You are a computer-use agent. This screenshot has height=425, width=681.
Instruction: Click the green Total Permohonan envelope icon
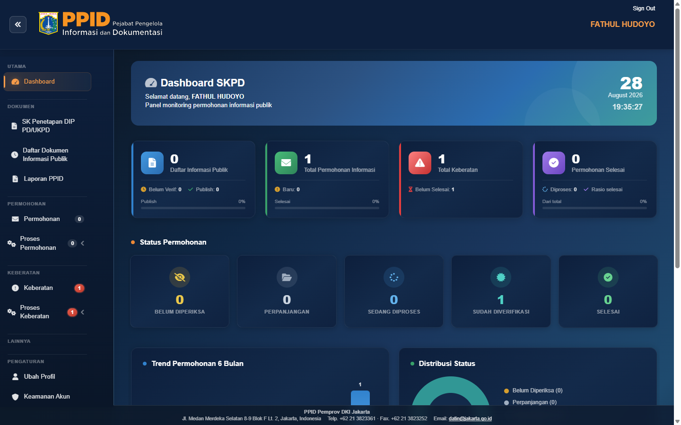coord(286,163)
